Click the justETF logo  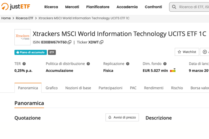16,7
